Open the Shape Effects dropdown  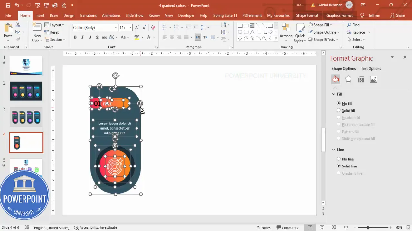[323, 39]
